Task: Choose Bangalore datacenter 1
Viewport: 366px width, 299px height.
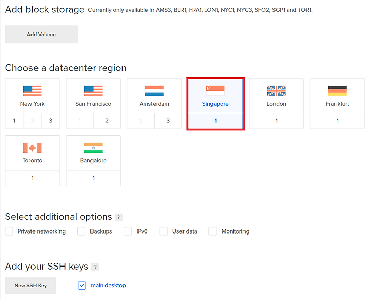Action: [x=94, y=178]
